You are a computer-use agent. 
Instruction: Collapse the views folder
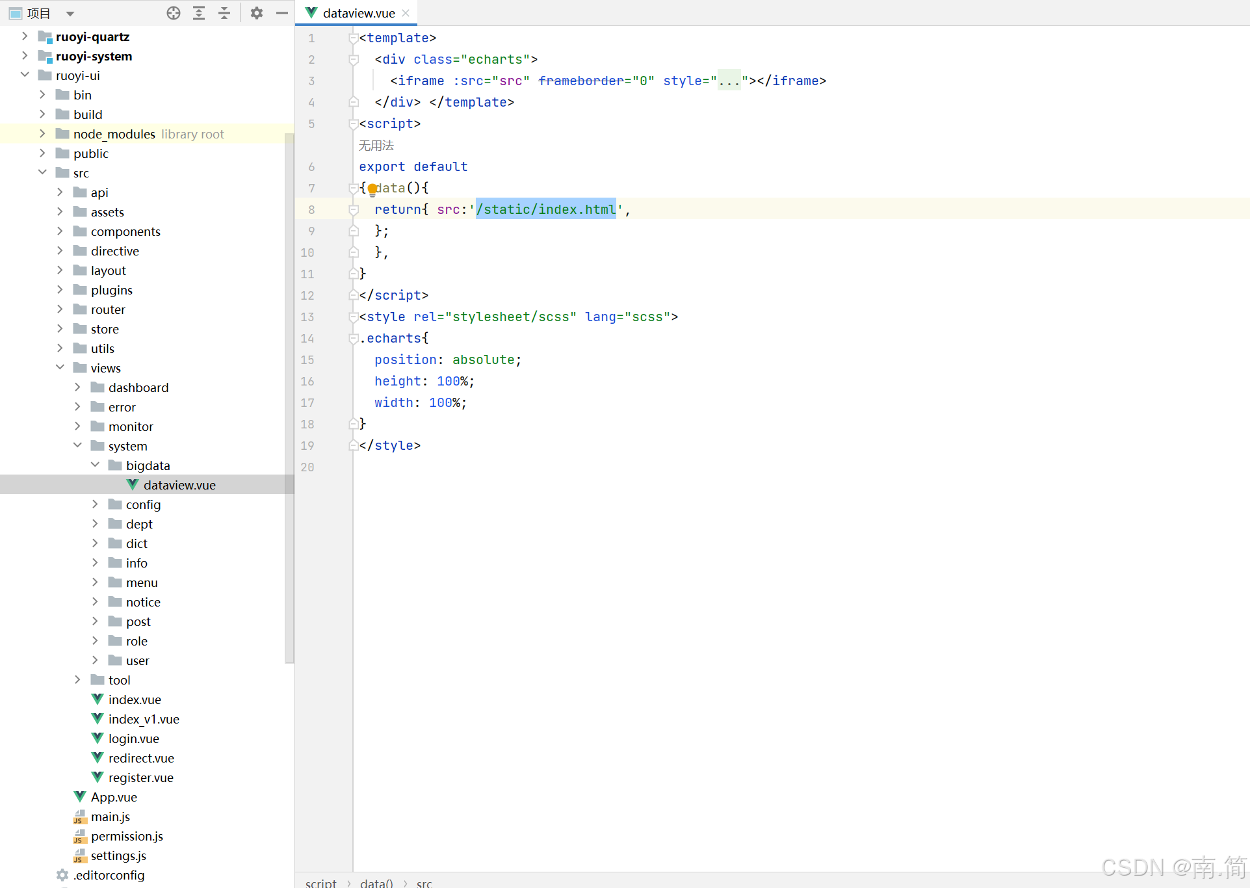[x=60, y=368]
